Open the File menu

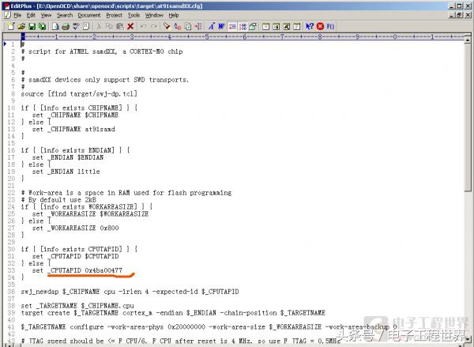[17, 15]
